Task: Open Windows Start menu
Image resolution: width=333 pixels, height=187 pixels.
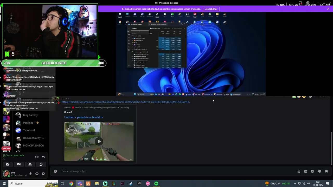Action: tap(4, 184)
